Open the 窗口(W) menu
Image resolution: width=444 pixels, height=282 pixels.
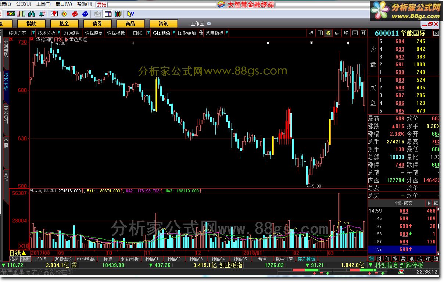click(x=64, y=4)
